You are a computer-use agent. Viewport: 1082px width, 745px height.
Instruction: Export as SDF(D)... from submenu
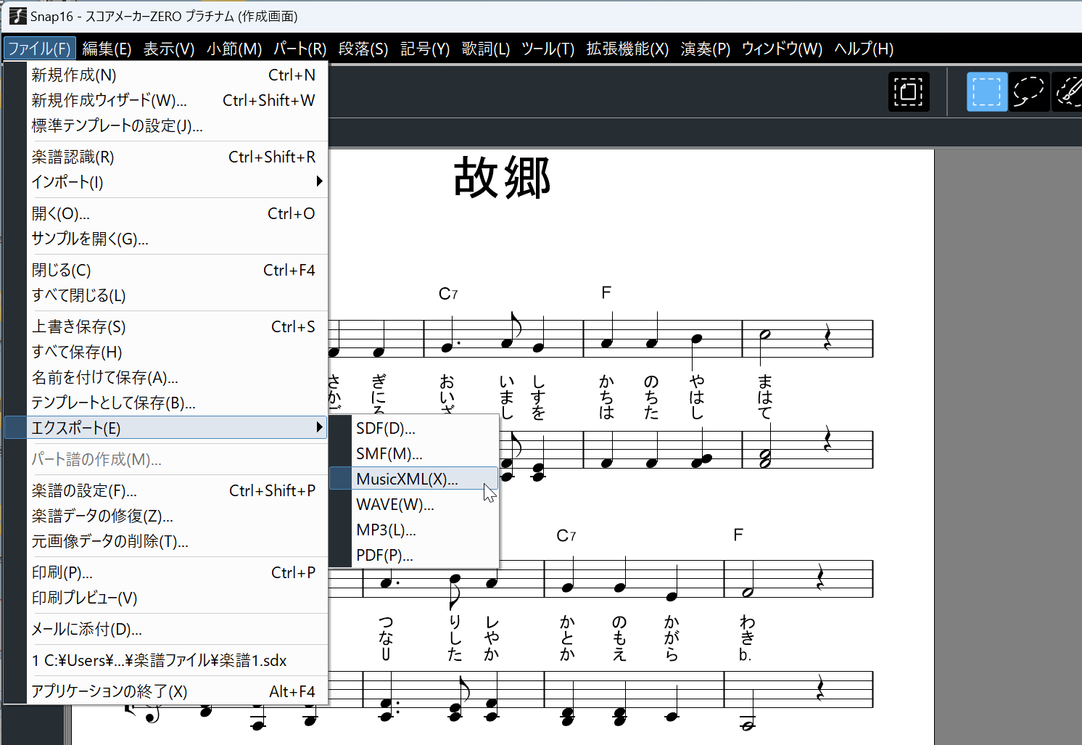tap(414, 428)
